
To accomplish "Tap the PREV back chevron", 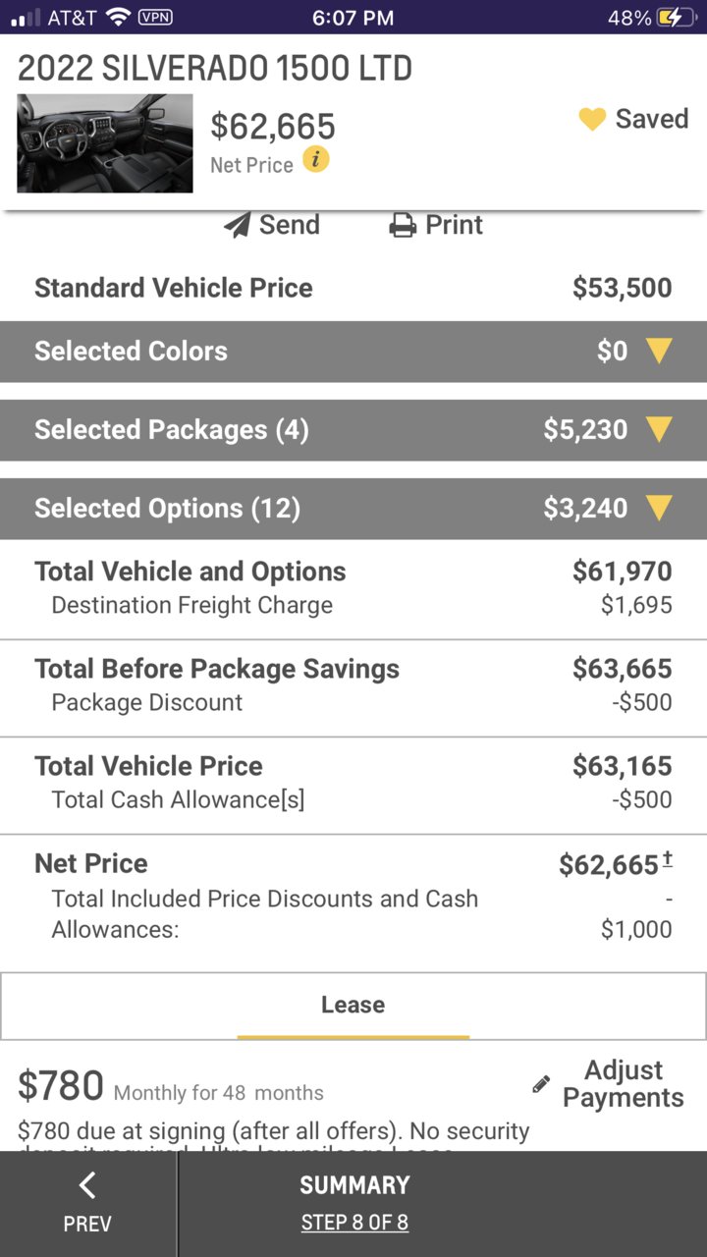I will point(87,1185).
